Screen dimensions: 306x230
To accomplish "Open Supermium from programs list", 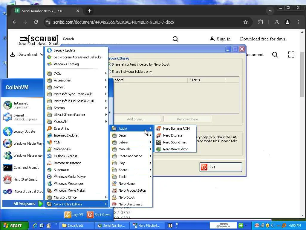I will coord(76,170).
